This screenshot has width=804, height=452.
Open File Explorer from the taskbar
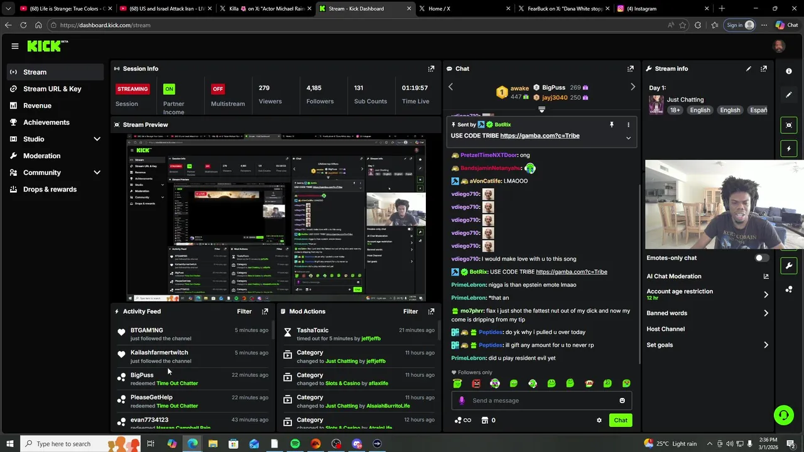pos(213,444)
